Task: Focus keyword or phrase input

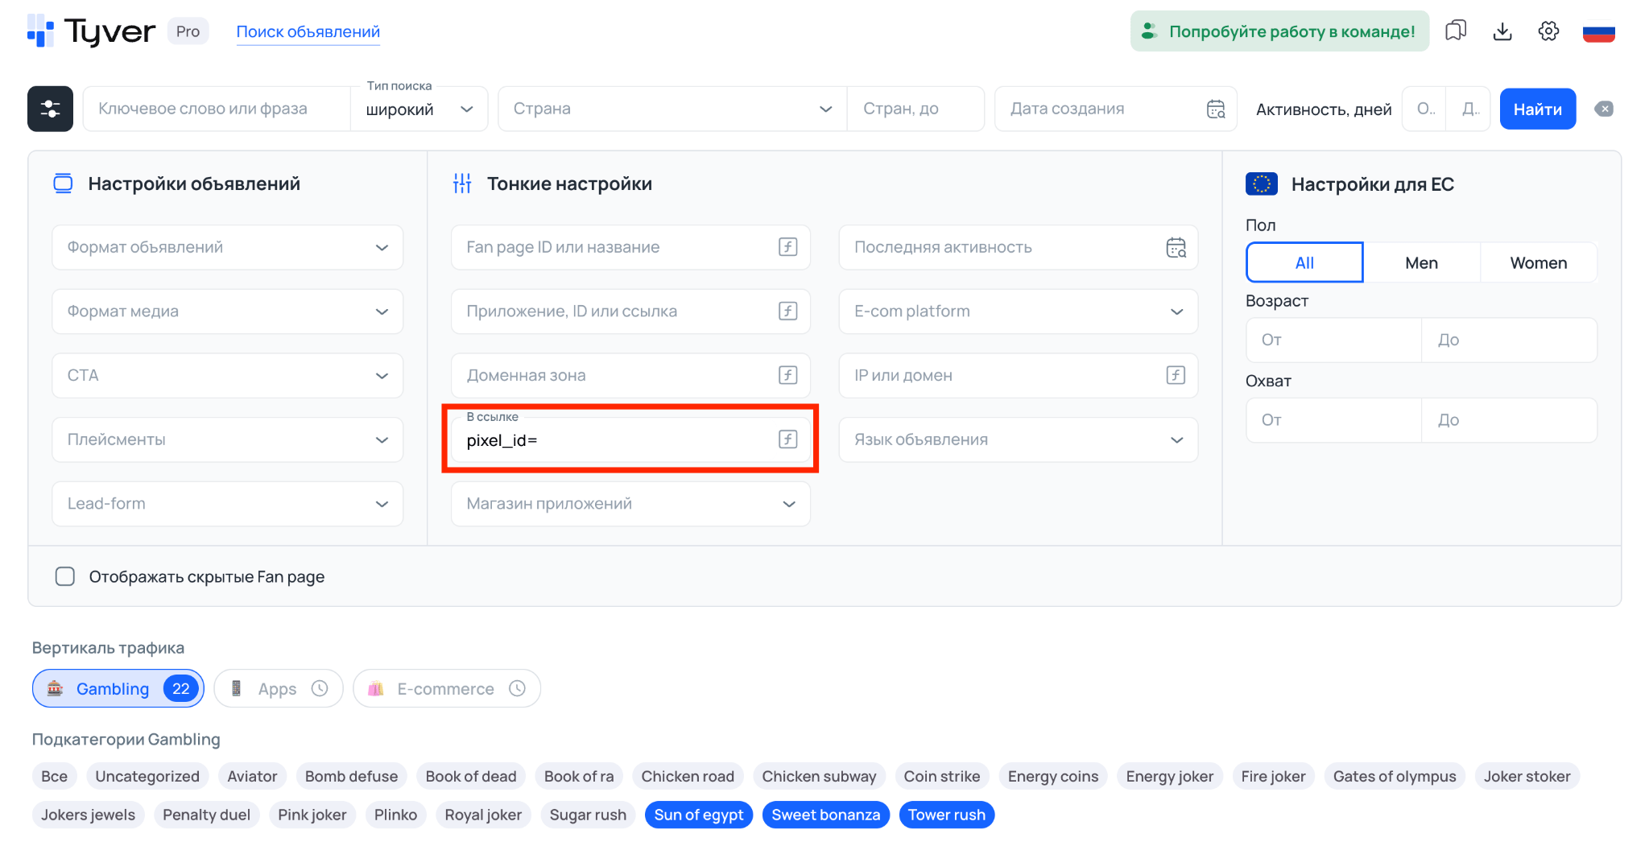Action: [x=216, y=109]
